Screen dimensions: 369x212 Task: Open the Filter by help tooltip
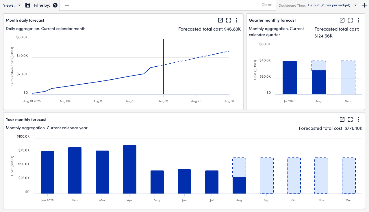tap(55, 5)
